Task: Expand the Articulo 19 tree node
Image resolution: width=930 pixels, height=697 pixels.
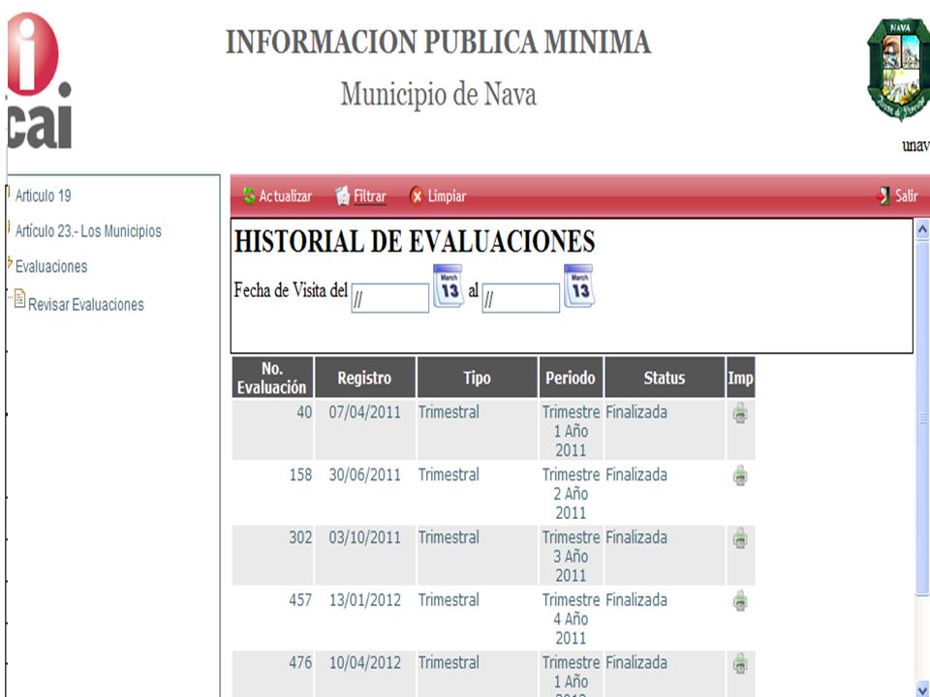Action: (9, 192)
